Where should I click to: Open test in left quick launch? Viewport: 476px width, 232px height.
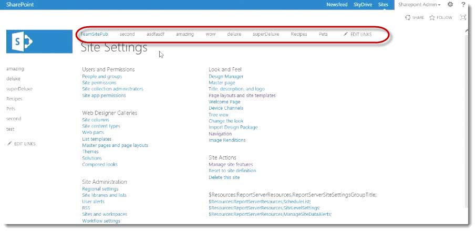pos(11,129)
